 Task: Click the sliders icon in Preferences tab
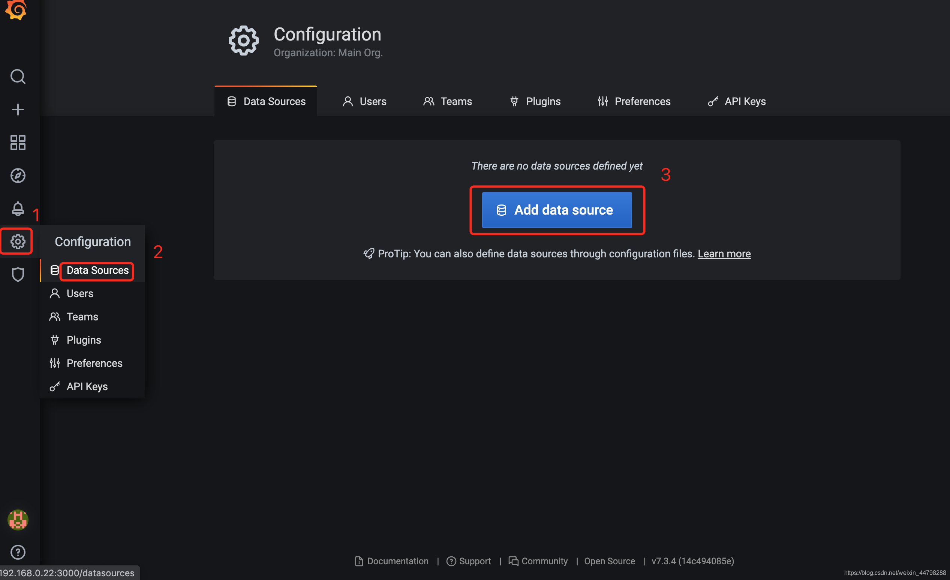pos(603,102)
